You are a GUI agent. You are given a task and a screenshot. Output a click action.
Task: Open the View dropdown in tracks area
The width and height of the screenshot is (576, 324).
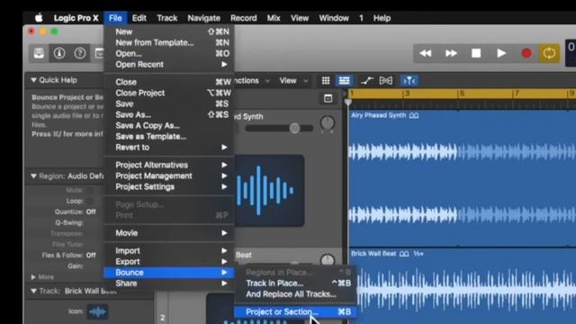tap(293, 80)
